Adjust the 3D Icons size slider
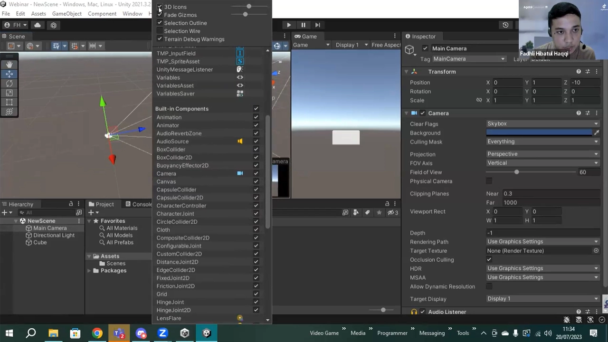This screenshot has width=608, height=342. click(x=248, y=7)
